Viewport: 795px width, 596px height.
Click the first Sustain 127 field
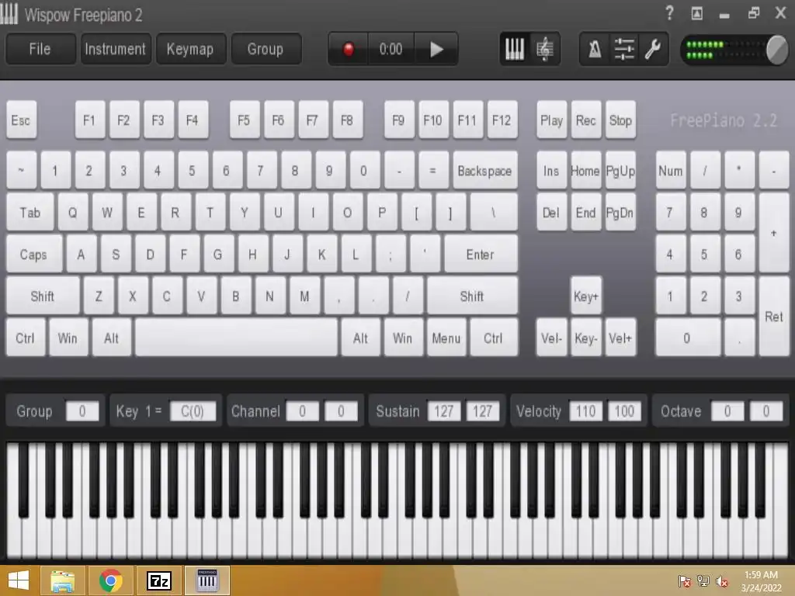pyautogui.click(x=443, y=411)
